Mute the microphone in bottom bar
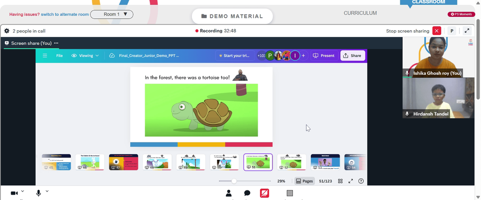 click(38, 193)
